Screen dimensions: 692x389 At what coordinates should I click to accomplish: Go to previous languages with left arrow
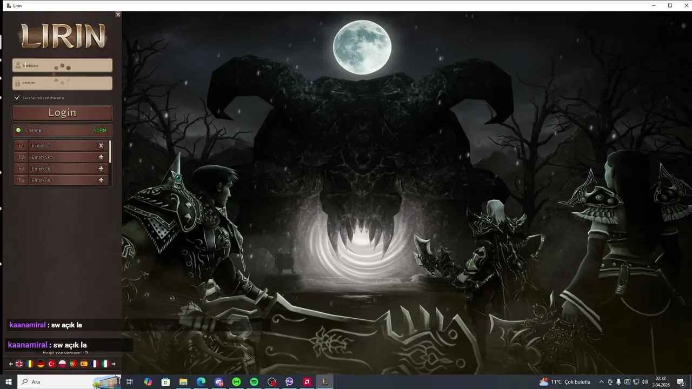coord(11,364)
